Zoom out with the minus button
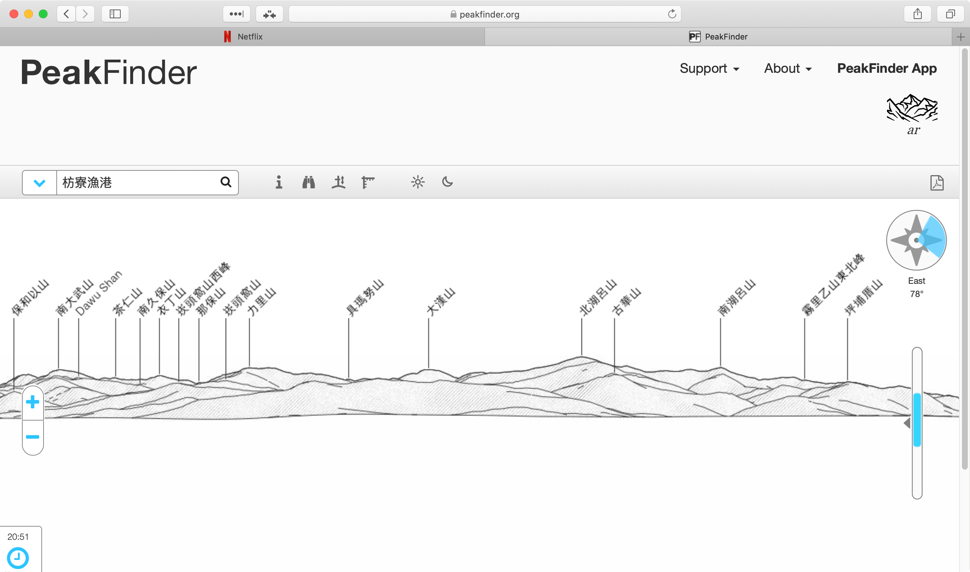 pos(33,437)
